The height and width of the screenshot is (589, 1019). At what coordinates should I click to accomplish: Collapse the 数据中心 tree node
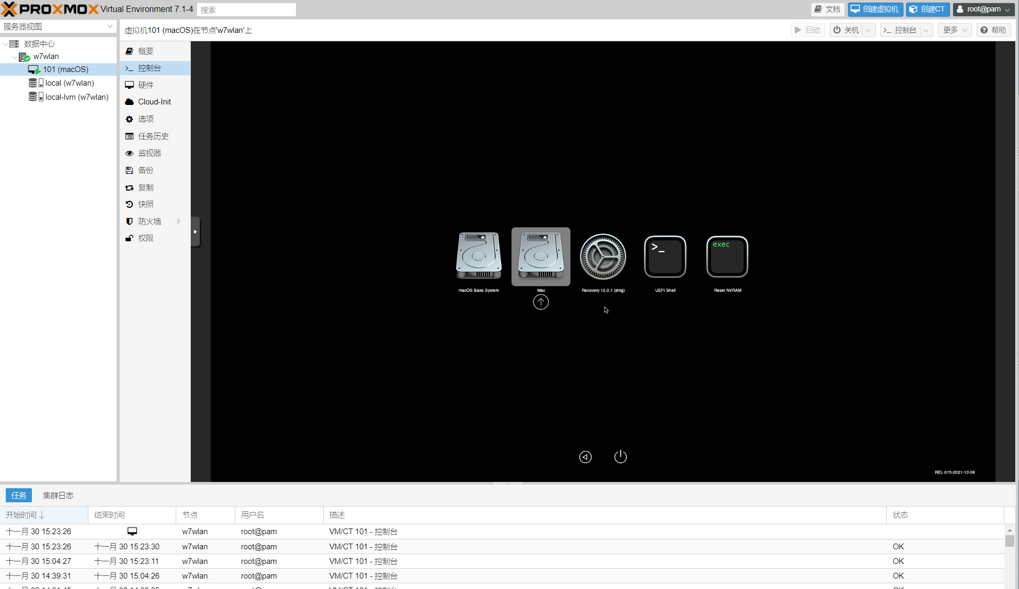tap(5, 44)
